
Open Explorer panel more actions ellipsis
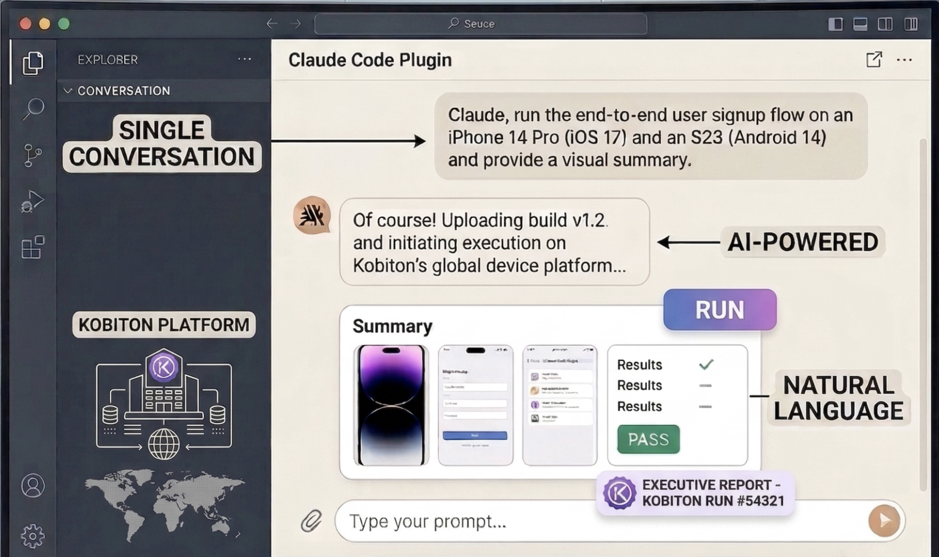pyautogui.click(x=245, y=59)
